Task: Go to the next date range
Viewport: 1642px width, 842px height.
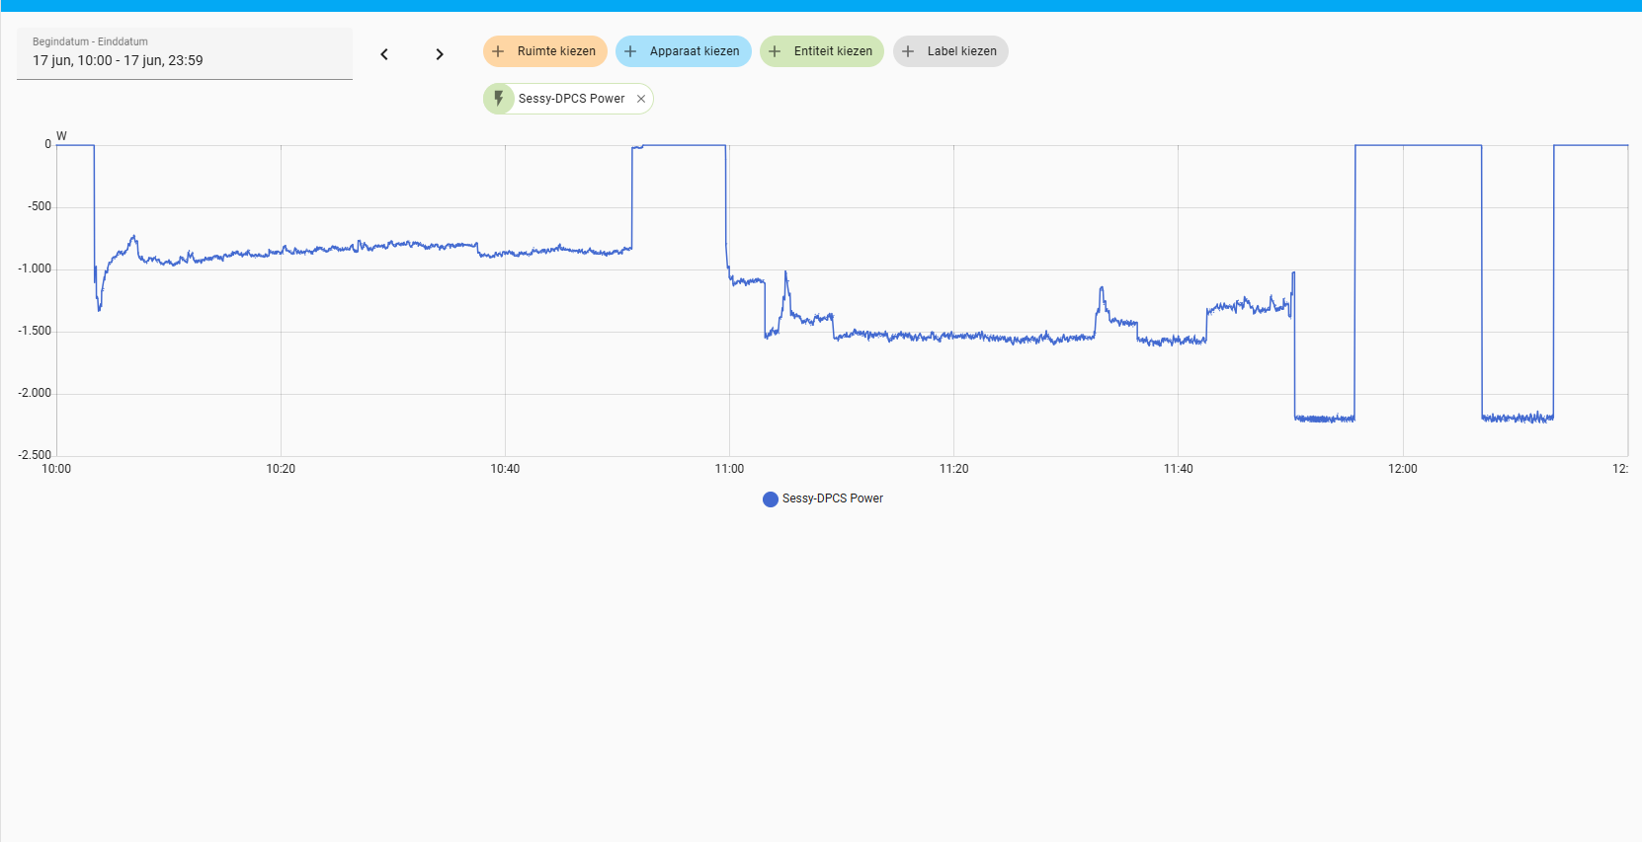Action: [x=440, y=54]
